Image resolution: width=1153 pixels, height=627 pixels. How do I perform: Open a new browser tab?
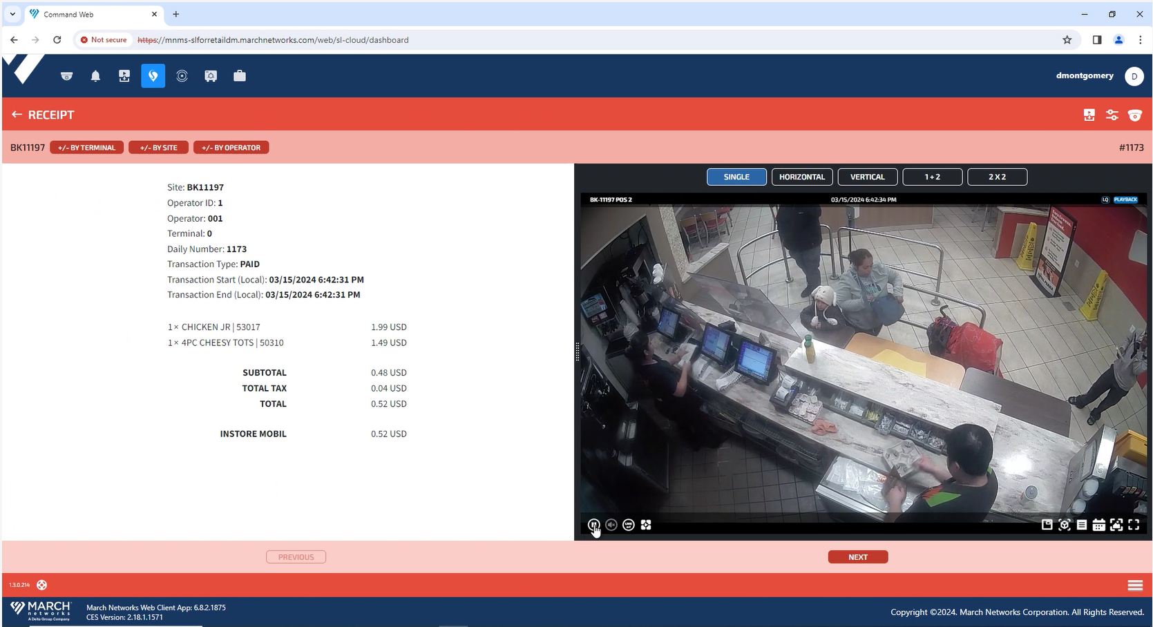[x=176, y=14]
